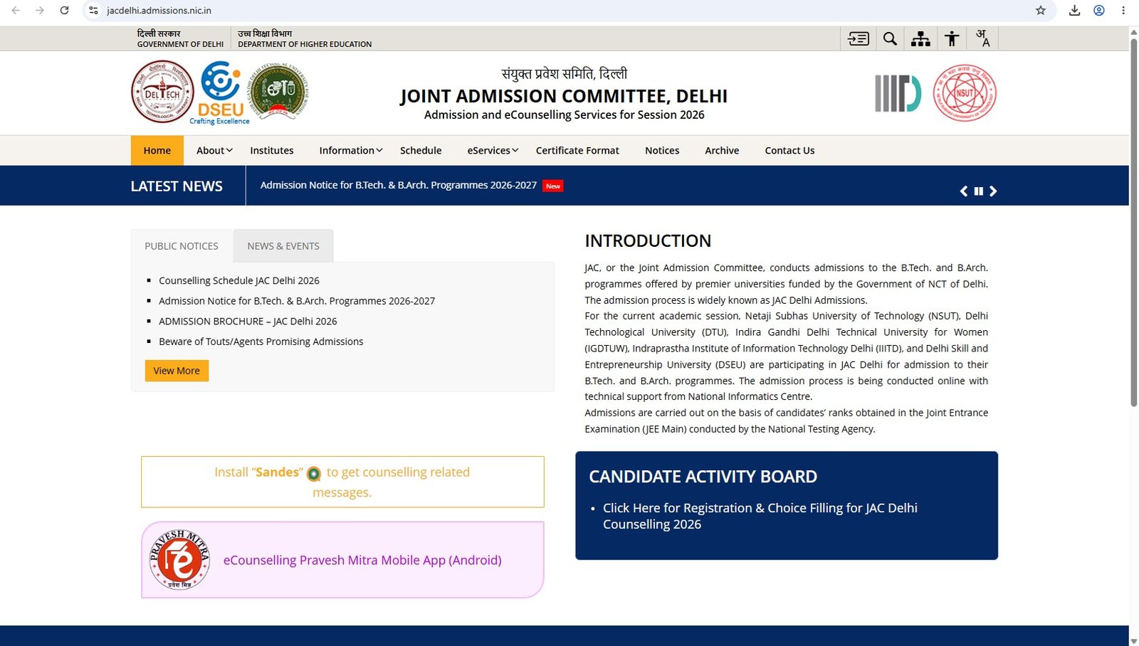The width and height of the screenshot is (1139, 646).
Task: Click the green IGDTUW university logo
Action: (278, 92)
